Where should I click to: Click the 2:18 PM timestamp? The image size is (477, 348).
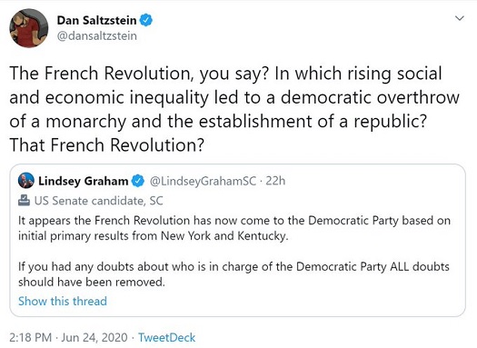coord(30,338)
